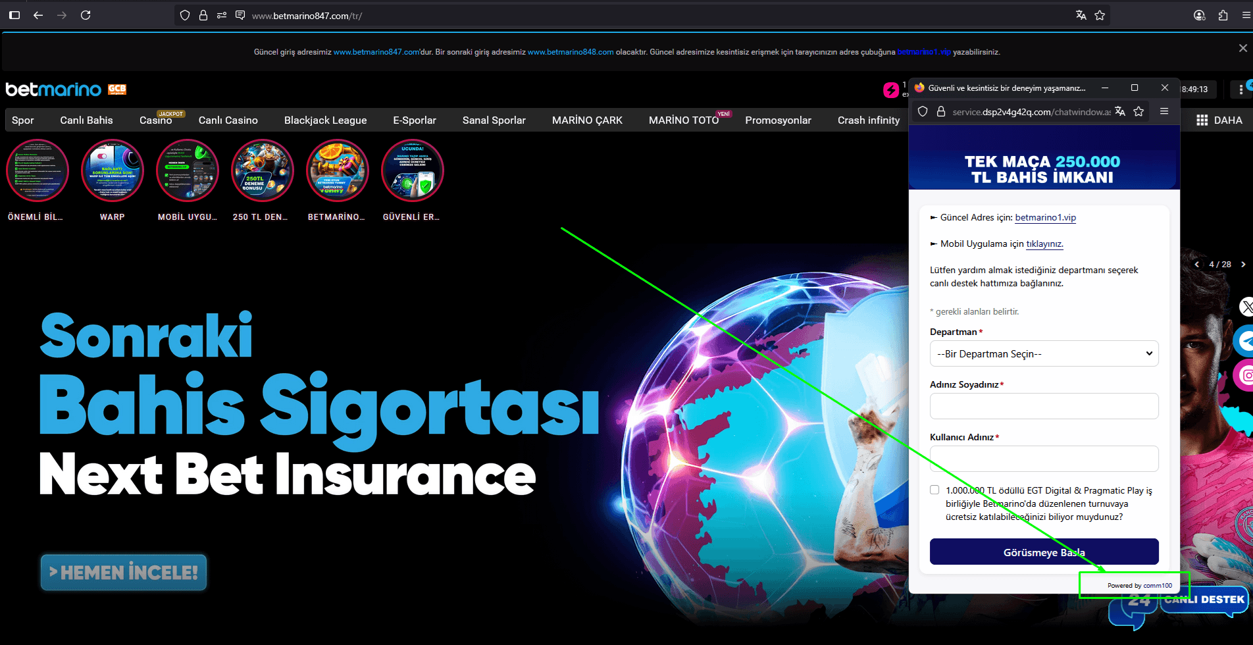Bookmark the page with the star icon
This screenshot has height=645, width=1253.
tap(1100, 15)
